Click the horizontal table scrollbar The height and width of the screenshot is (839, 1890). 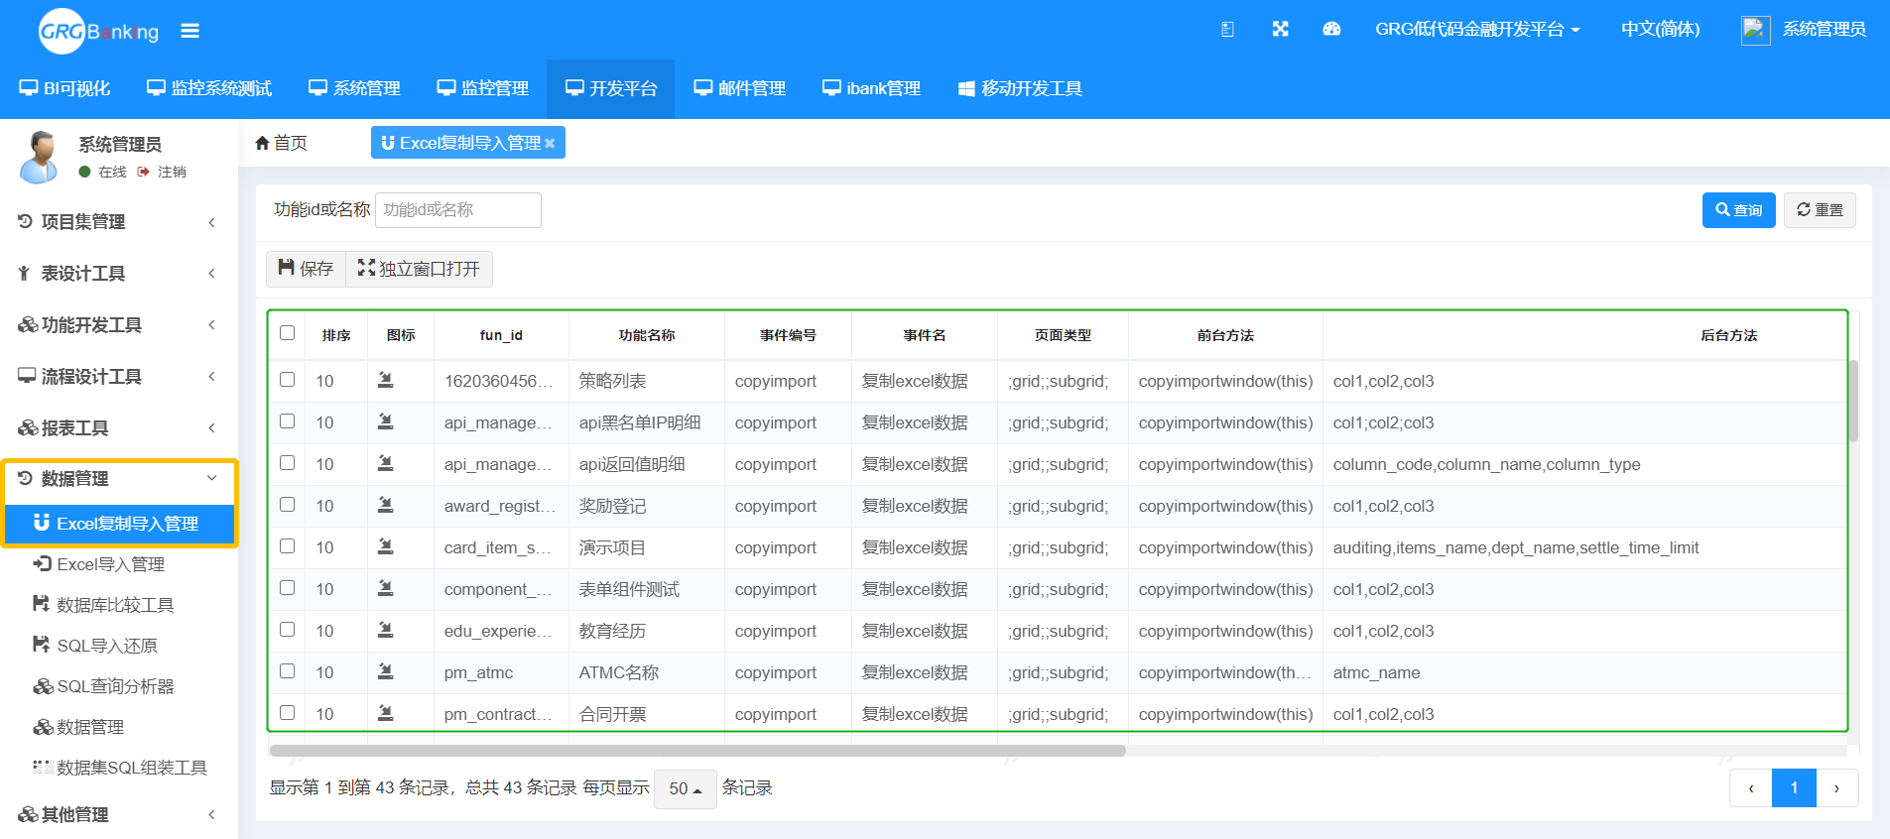point(697,751)
